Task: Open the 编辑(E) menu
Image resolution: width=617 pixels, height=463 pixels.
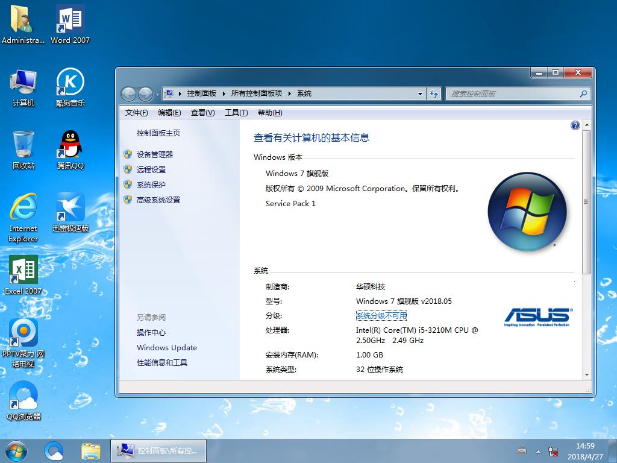Action: click(169, 113)
